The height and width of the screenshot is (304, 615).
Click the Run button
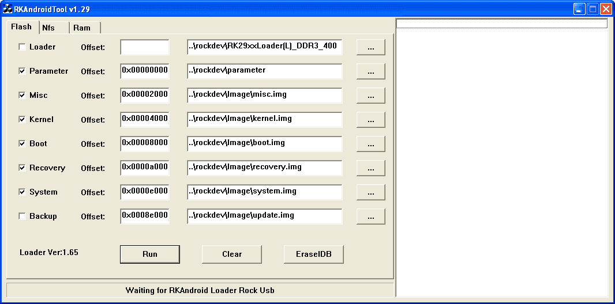(x=150, y=254)
